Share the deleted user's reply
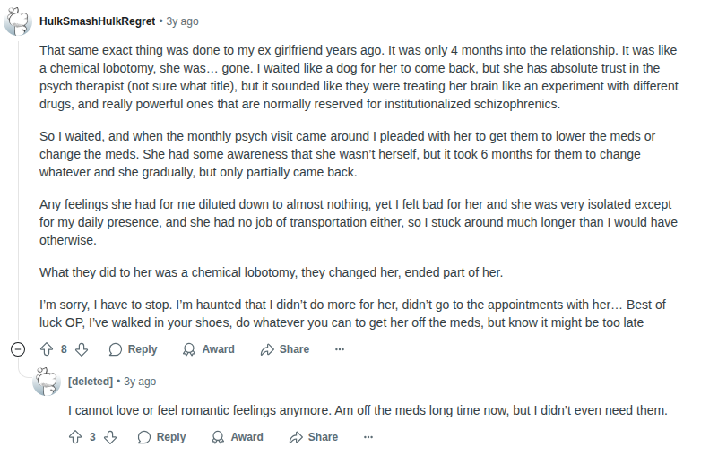This screenshot has width=718, height=464. (313, 437)
